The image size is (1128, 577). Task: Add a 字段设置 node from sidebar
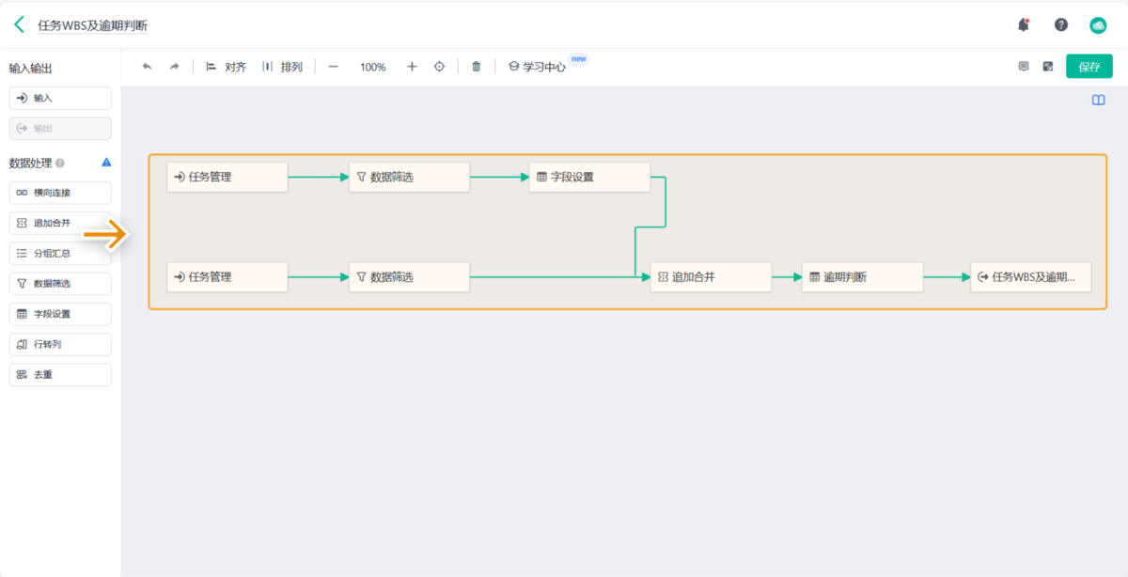[60, 314]
